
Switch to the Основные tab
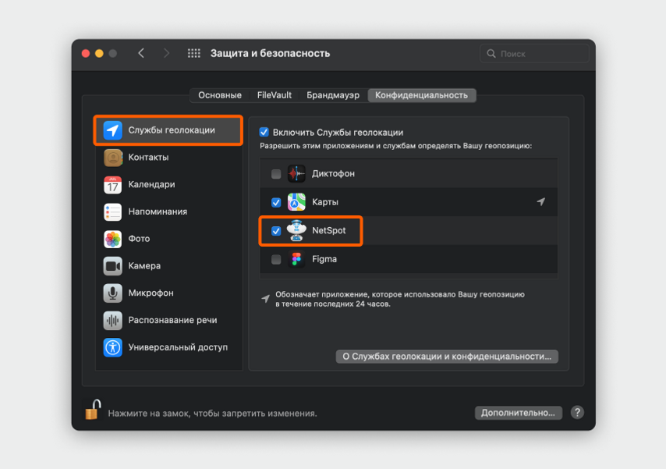coord(220,95)
